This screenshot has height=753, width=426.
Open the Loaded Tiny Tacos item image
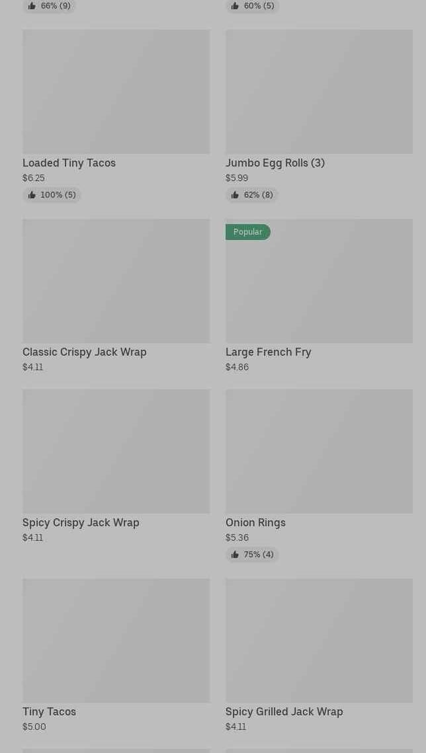tap(116, 92)
